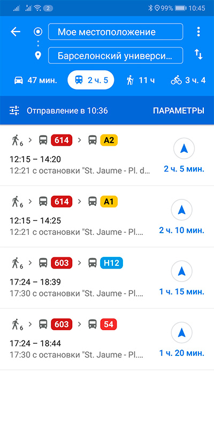Image resolution: width=214 pixels, height=445 pixels.
Task: Edit the Мое местоположение start field
Action: coord(116,32)
